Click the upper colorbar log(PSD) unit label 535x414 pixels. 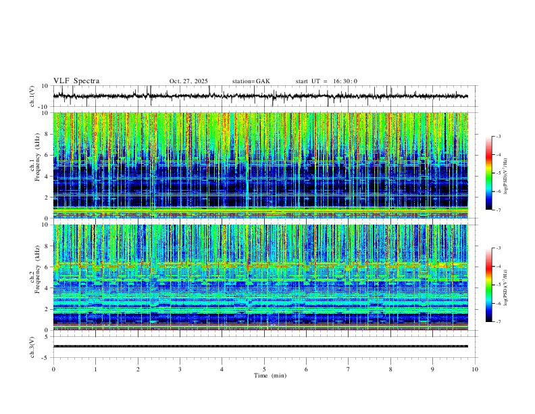point(505,176)
